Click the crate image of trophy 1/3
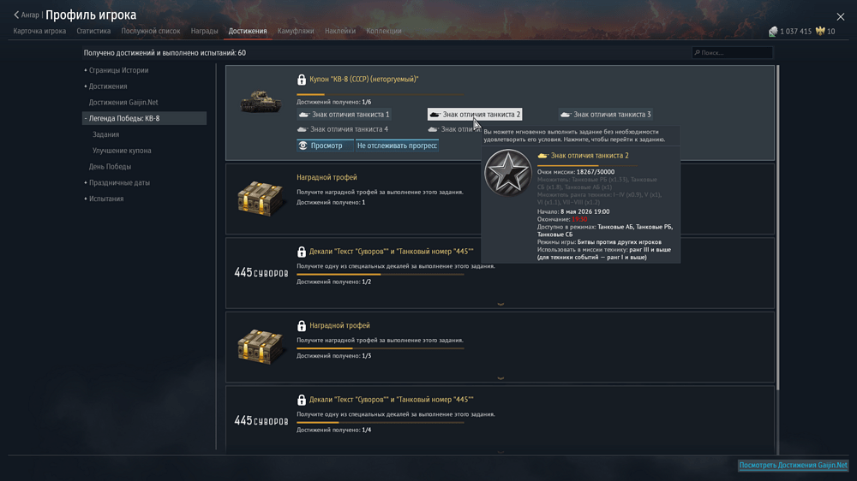The image size is (857, 481). pyautogui.click(x=261, y=347)
